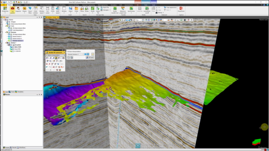Select the active seeded 3D autotrack tool in the palette
Screen dimensions: 269x151
pos(56,58)
